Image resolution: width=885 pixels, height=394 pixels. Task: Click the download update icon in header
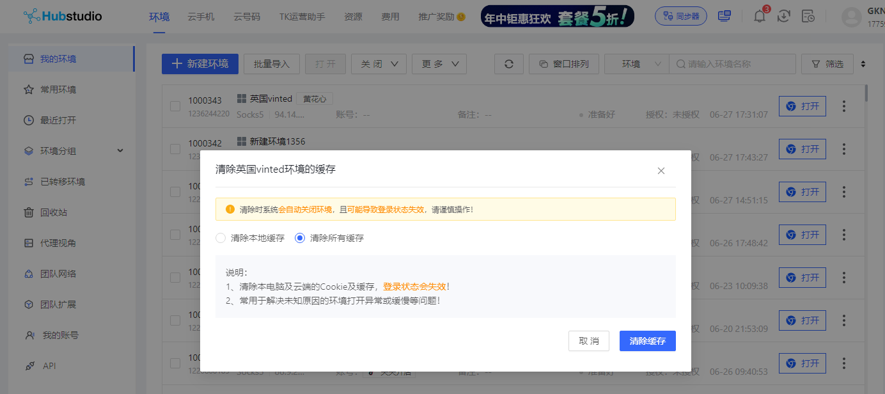tap(784, 16)
